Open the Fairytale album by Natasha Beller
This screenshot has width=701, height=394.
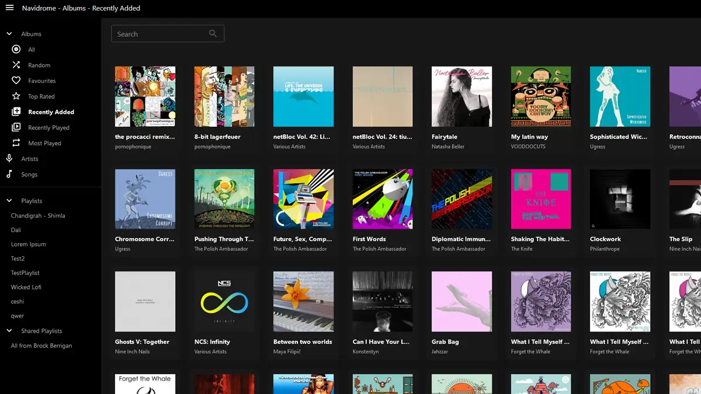click(461, 96)
